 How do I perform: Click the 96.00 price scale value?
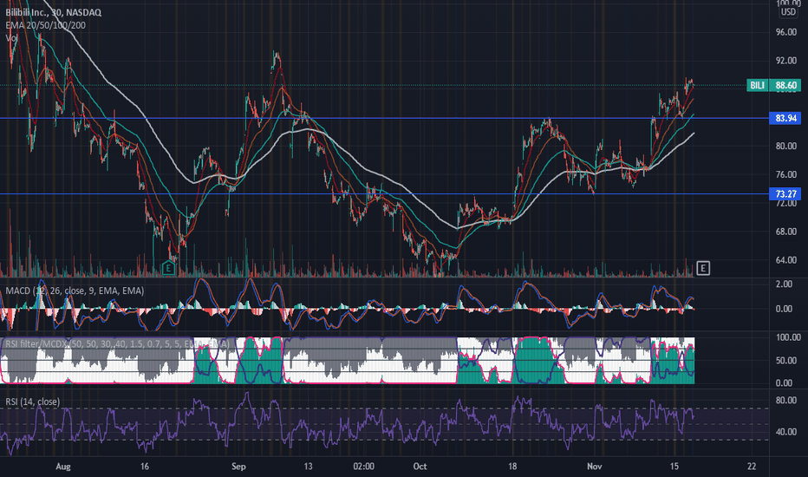(x=786, y=32)
